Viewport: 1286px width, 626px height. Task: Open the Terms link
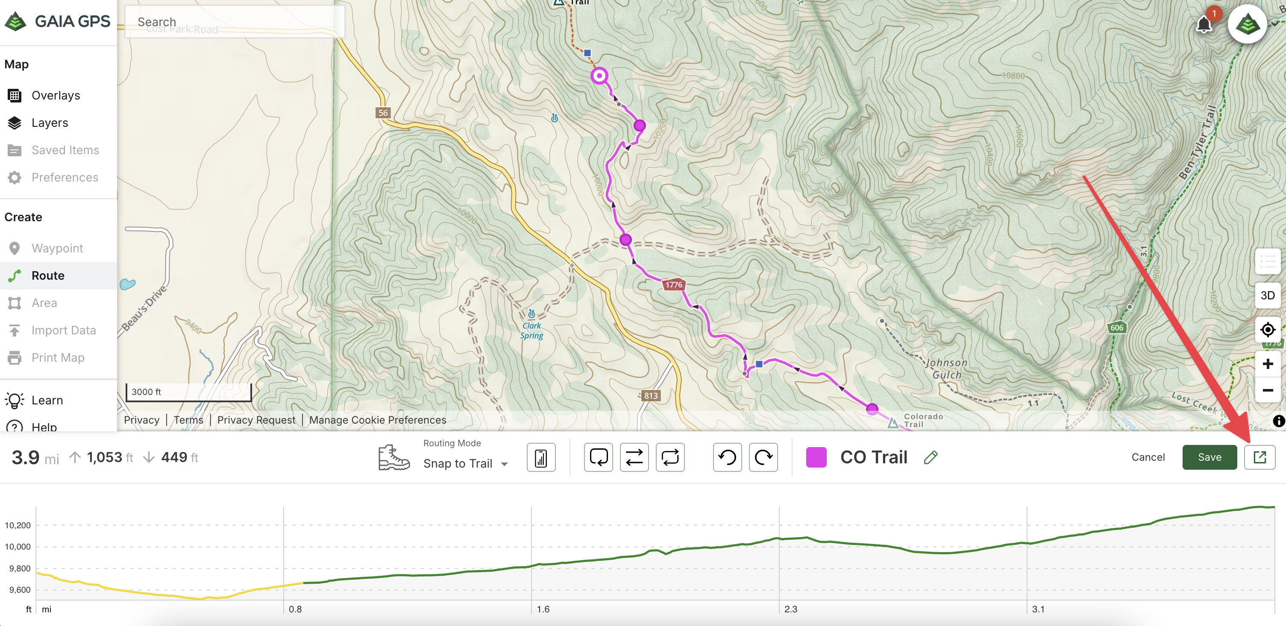pyautogui.click(x=188, y=420)
